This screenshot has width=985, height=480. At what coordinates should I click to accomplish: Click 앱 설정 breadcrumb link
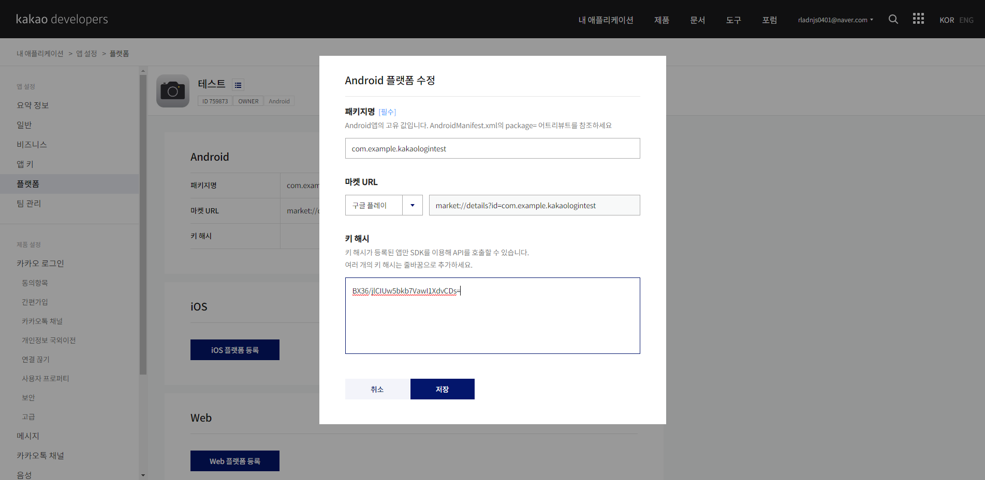[x=86, y=54]
